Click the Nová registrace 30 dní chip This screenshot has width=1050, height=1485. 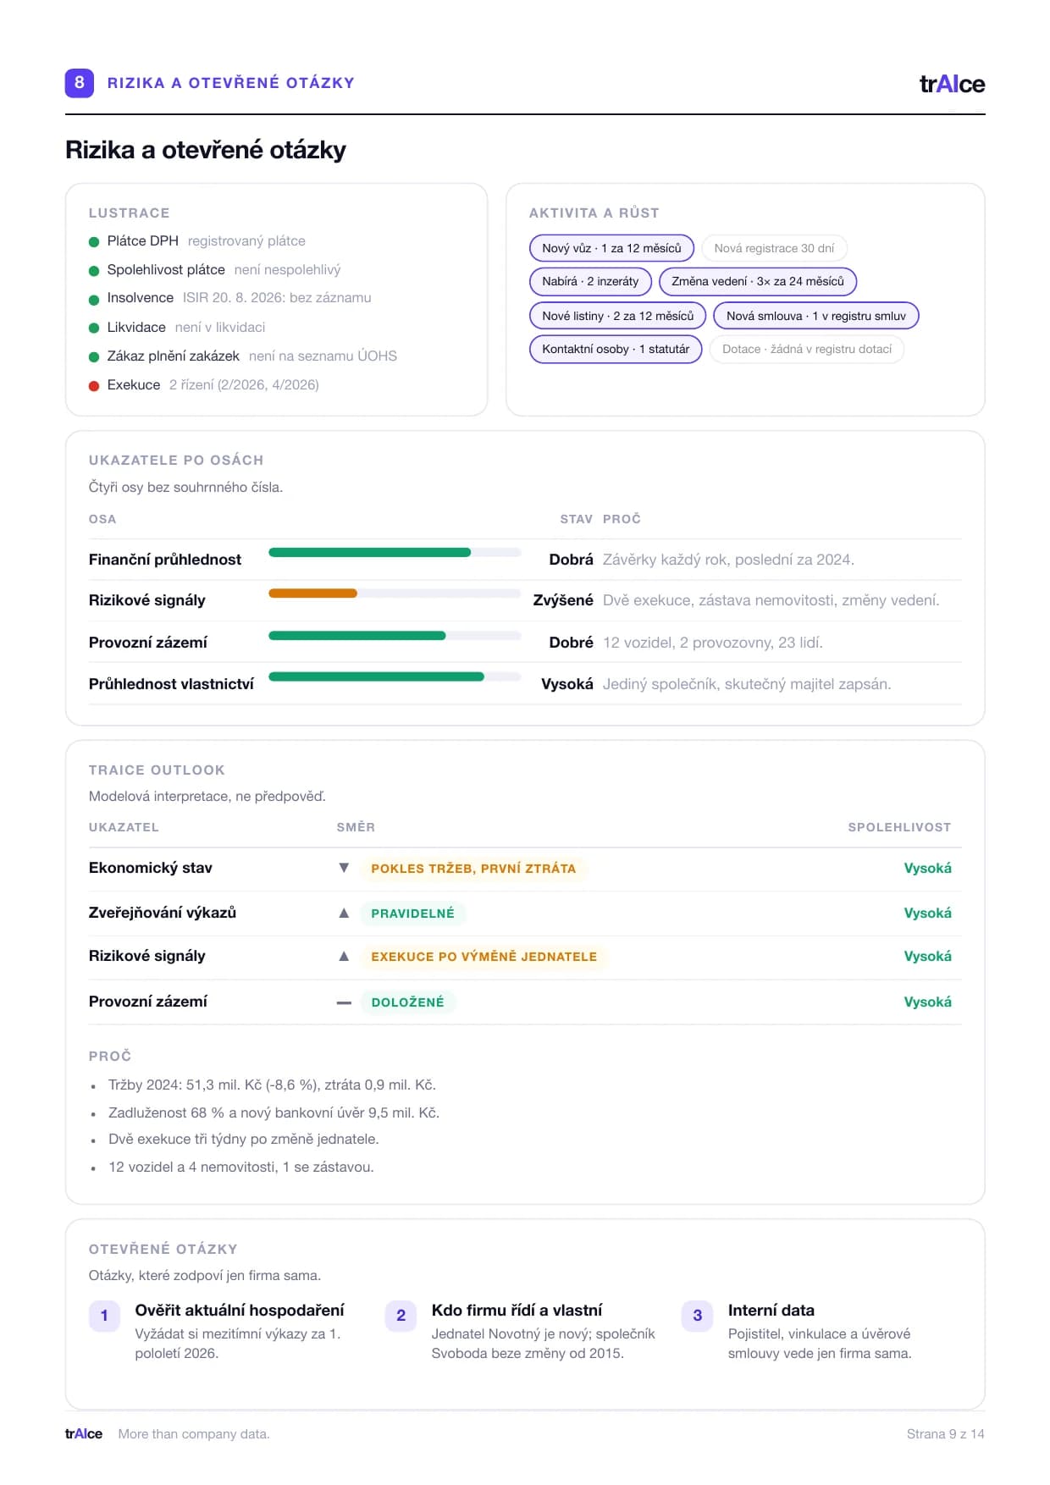(774, 248)
